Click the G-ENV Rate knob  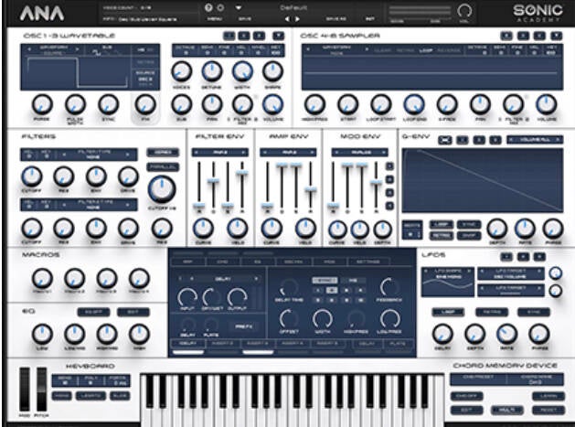point(525,229)
